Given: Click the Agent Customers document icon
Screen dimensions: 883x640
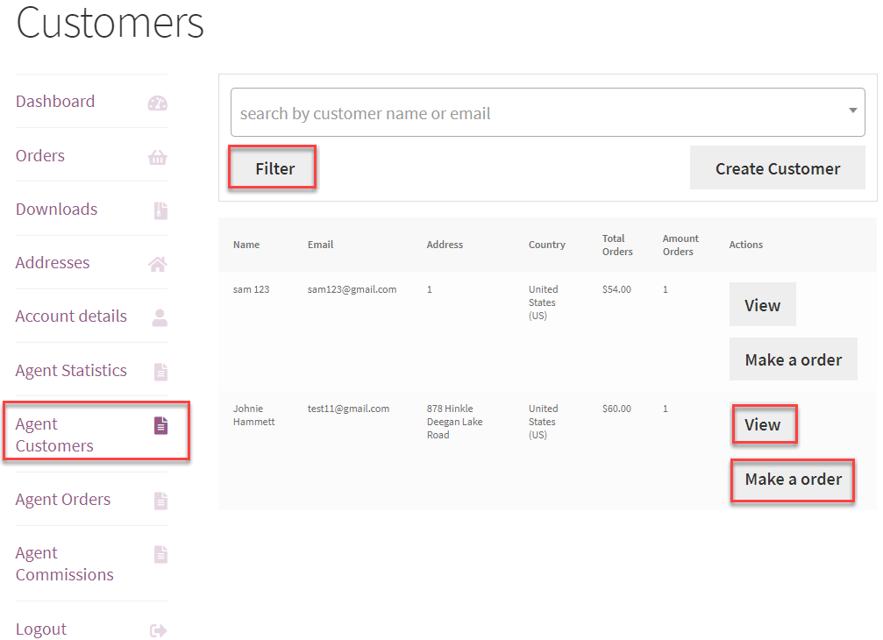Looking at the screenshot, I should click(x=160, y=426).
